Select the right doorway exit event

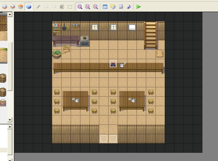coord(113,139)
